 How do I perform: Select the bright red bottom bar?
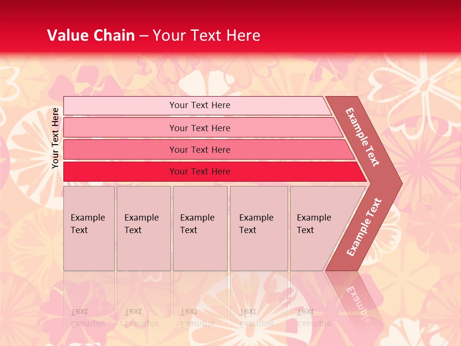tap(199, 172)
